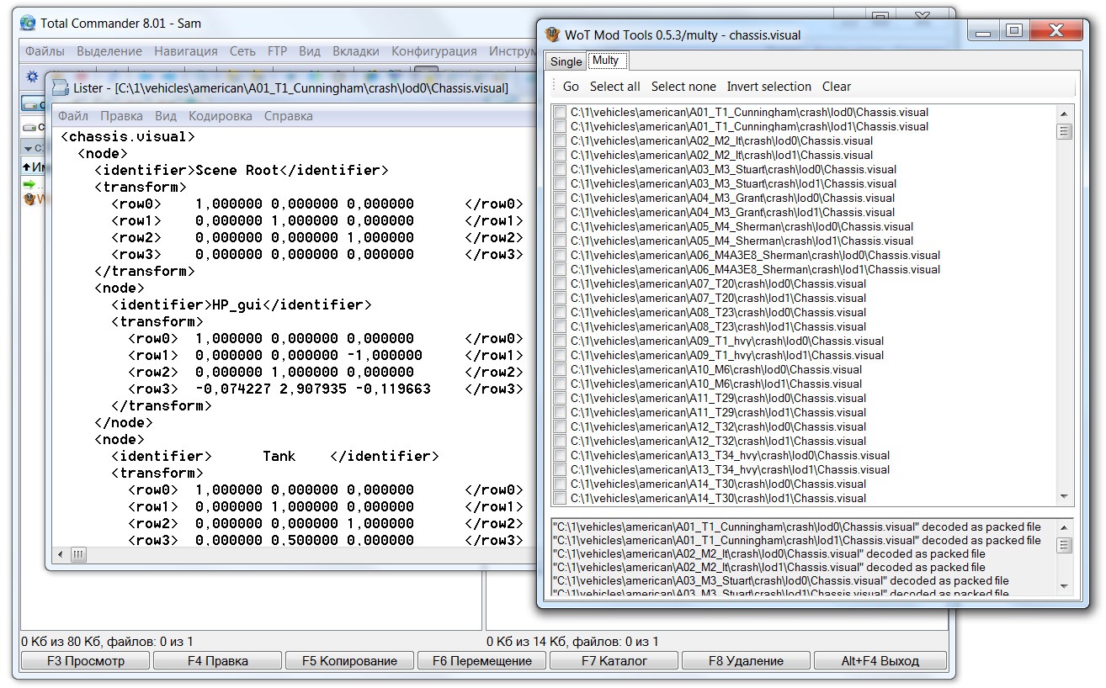Select the tank icon file in panel
Image resolution: width=1106 pixels, height=688 pixels.
tap(30, 199)
